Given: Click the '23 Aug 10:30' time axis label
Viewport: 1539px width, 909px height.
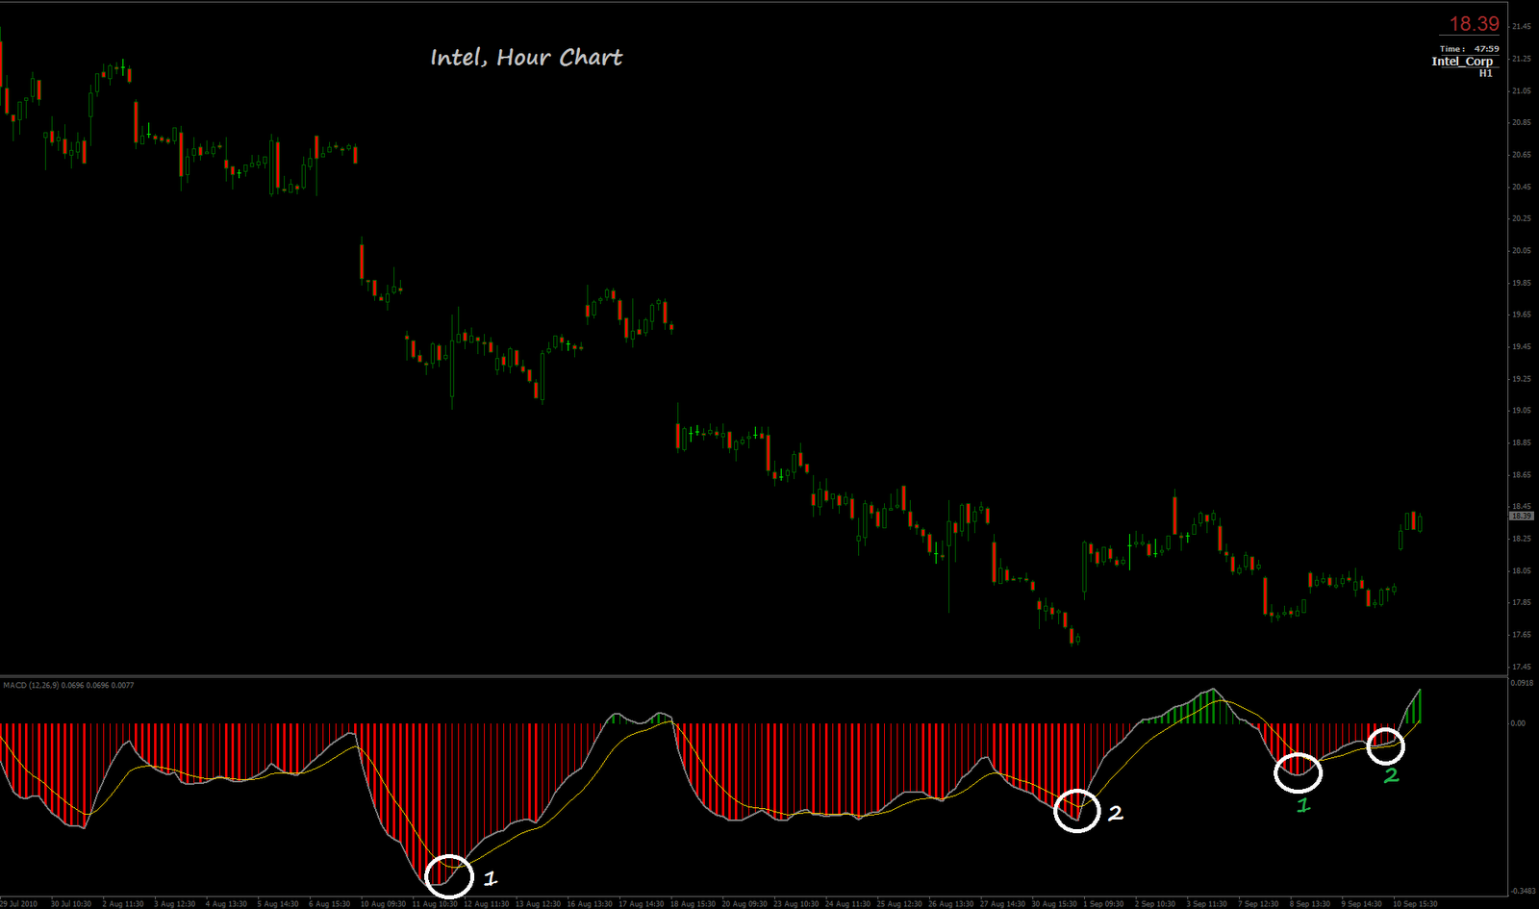Looking at the screenshot, I should (795, 904).
